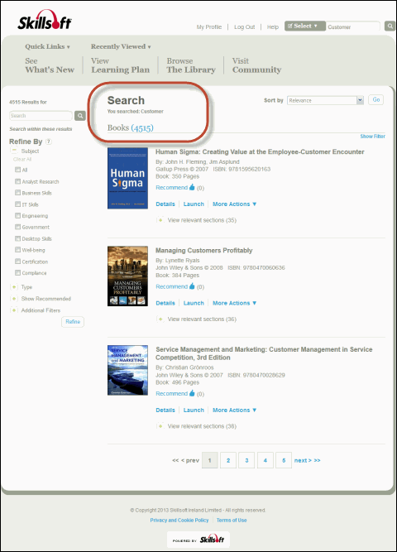Click the Refine By help question icon

pos(49,142)
